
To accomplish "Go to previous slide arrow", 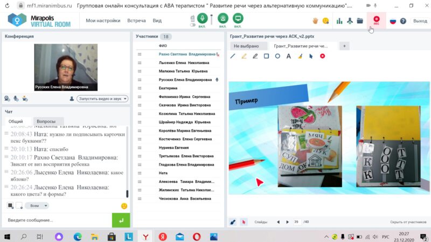I will point(278,222).
